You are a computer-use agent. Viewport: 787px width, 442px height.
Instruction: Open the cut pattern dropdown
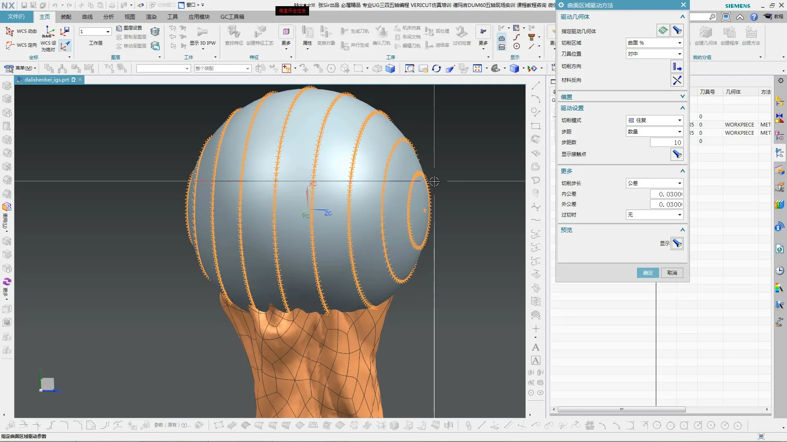tap(654, 120)
